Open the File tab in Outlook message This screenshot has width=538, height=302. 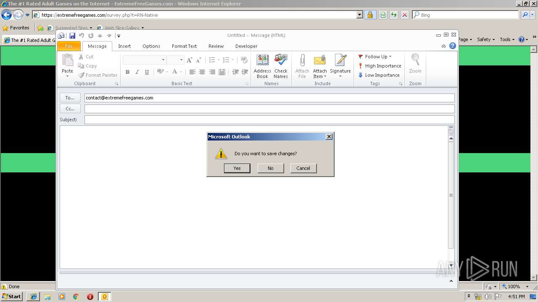point(69,46)
